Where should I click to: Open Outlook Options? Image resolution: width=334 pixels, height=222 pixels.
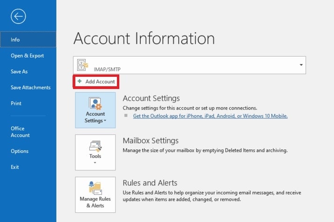20,151
